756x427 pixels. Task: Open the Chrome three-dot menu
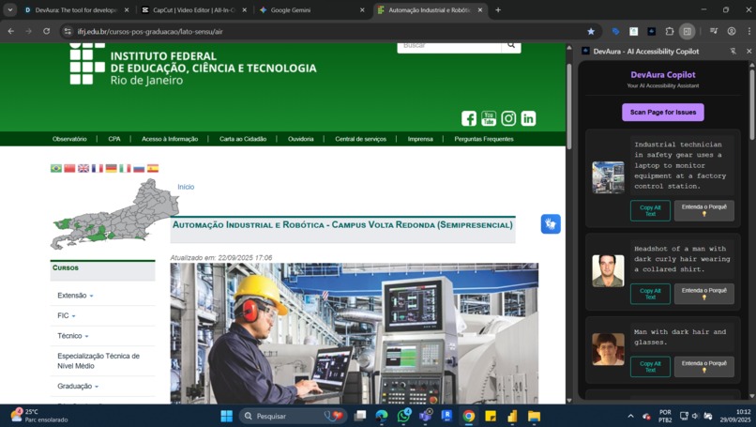pyautogui.click(x=748, y=31)
